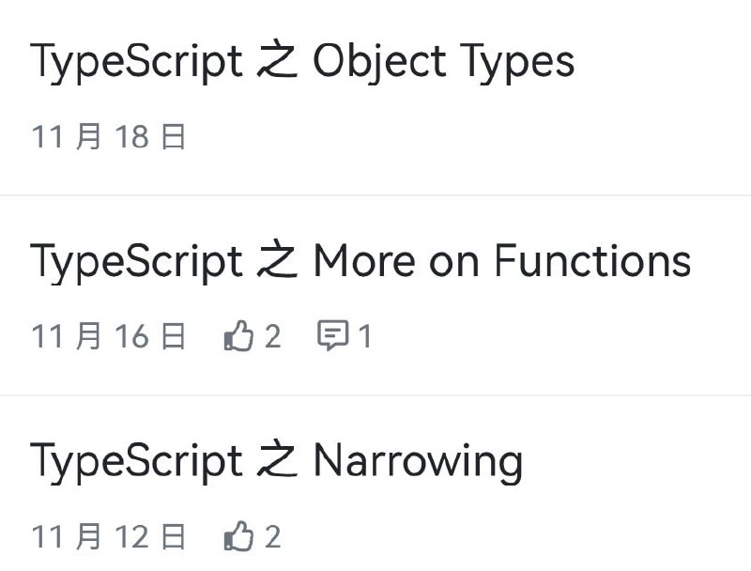Click the date 11月18日 under Object Types
The image size is (751, 571).
108,136
